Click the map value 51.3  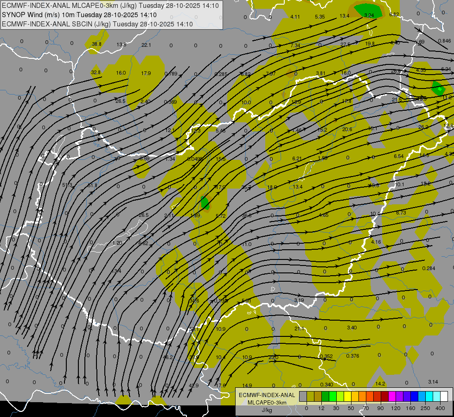[x=67, y=185]
